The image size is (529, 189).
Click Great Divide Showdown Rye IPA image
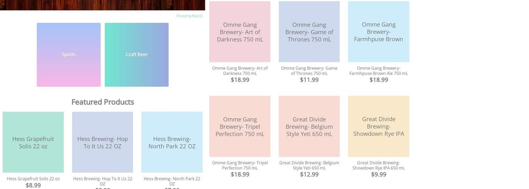pos(379,126)
